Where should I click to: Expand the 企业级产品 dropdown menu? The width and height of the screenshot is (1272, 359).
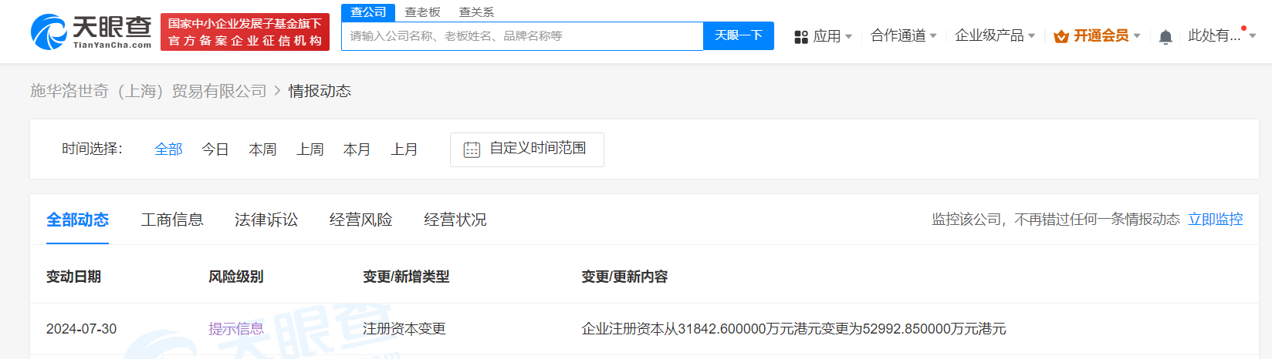(994, 35)
